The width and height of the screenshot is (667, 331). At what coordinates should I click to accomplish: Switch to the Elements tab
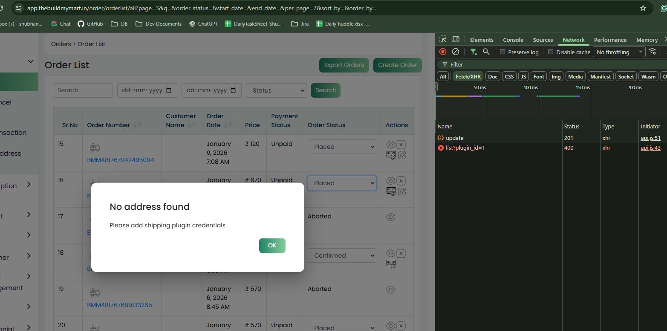click(482, 40)
